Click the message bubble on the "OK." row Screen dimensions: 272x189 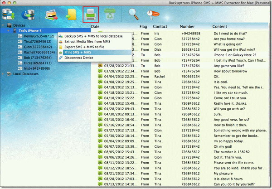coord(100,76)
